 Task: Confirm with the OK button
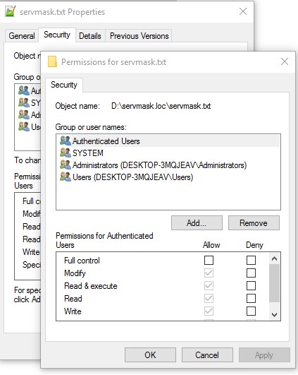[150, 355]
